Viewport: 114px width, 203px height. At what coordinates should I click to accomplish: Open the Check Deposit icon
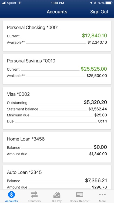(79, 195)
